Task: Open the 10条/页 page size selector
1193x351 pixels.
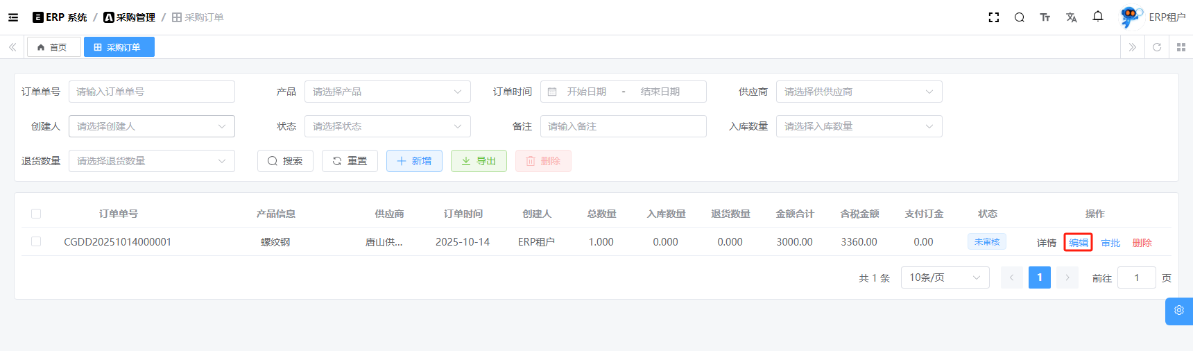Action: coord(945,277)
